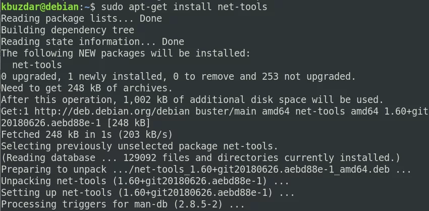
Task: Click the kbuzdar@debian prompt text
Action: coord(40,7)
